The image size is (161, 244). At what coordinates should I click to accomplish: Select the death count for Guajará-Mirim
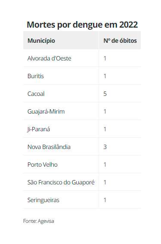[x=105, y=111]
